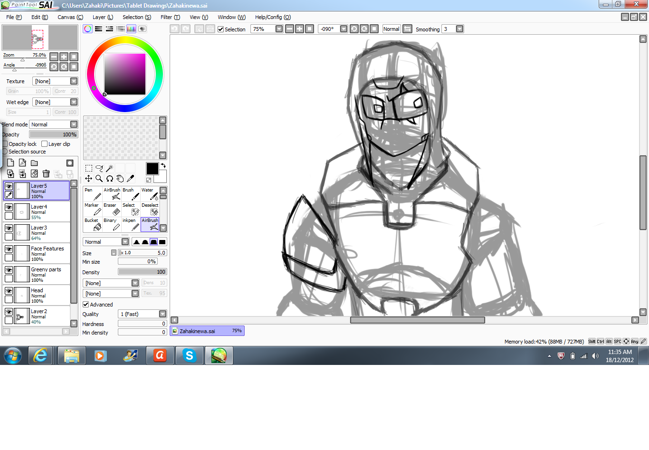Open the Filter menu
649x450 pixels.
click(x=170, y=17)
